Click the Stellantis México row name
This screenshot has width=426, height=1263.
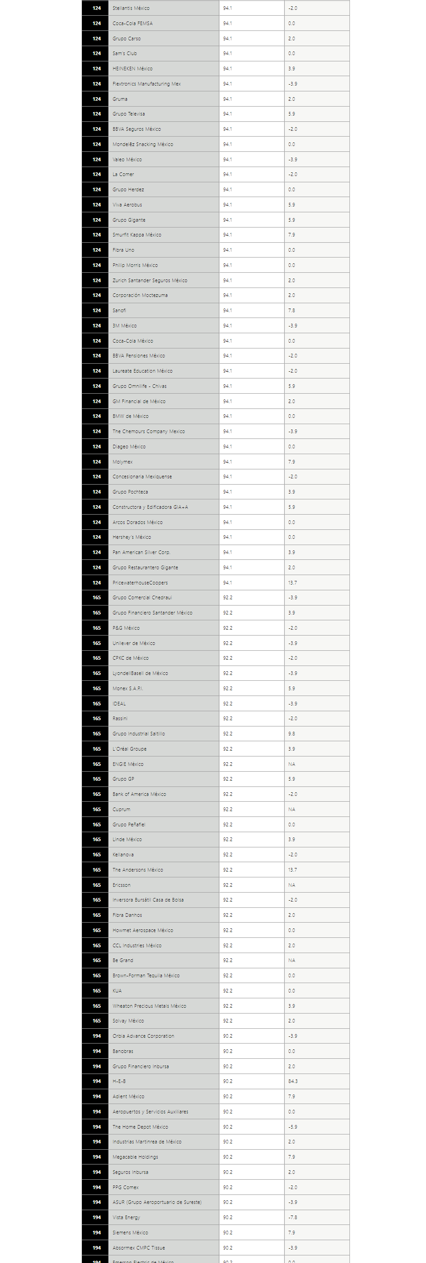click(131, 9)
